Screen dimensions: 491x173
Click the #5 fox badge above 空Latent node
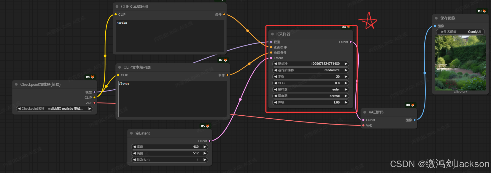pyautogui.click(x=205, y=126)
